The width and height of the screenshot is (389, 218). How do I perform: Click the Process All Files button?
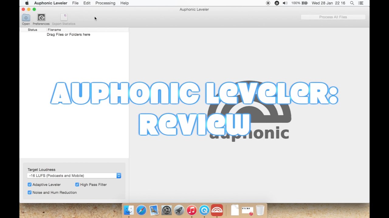tap(333, 17)
